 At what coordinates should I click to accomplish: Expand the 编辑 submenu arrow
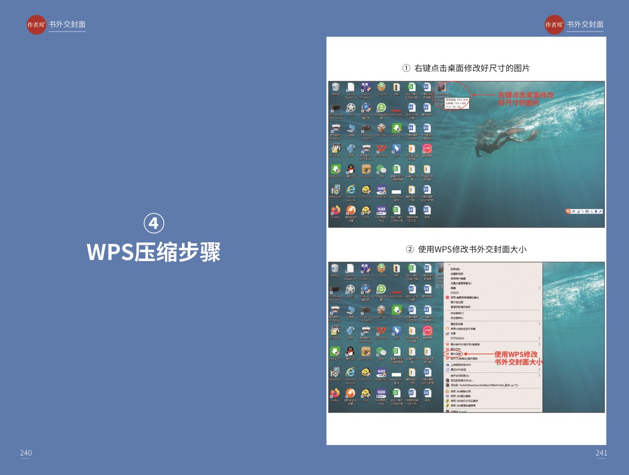tap(539, 288)
